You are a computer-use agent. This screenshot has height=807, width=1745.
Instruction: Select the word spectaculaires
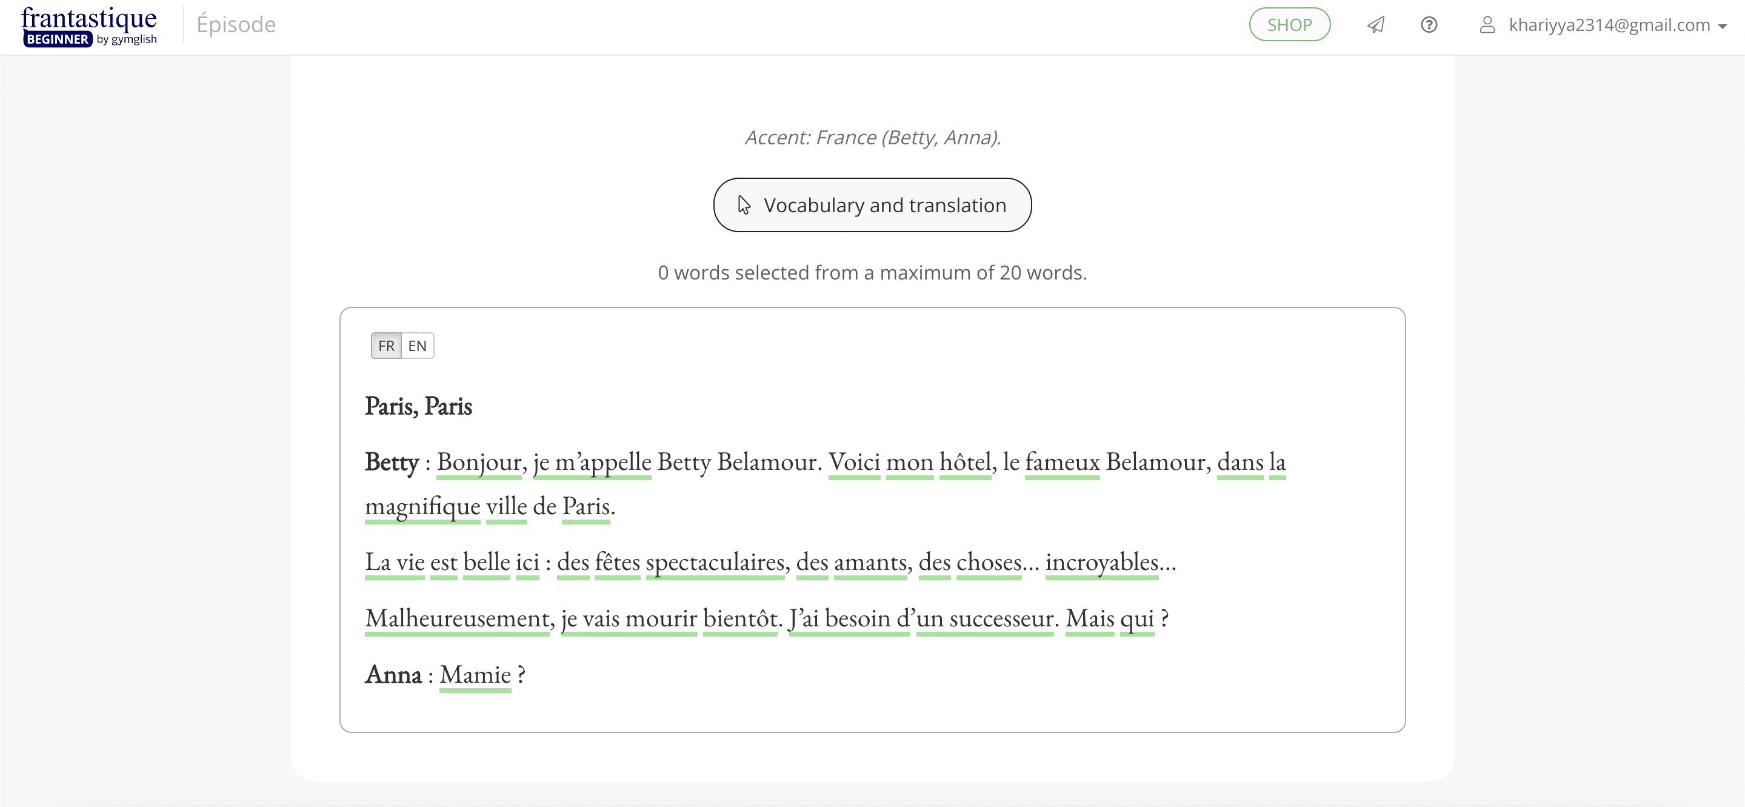click(715, 563)
